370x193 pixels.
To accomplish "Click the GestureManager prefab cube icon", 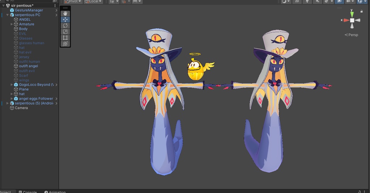I will tap(12, 10).
